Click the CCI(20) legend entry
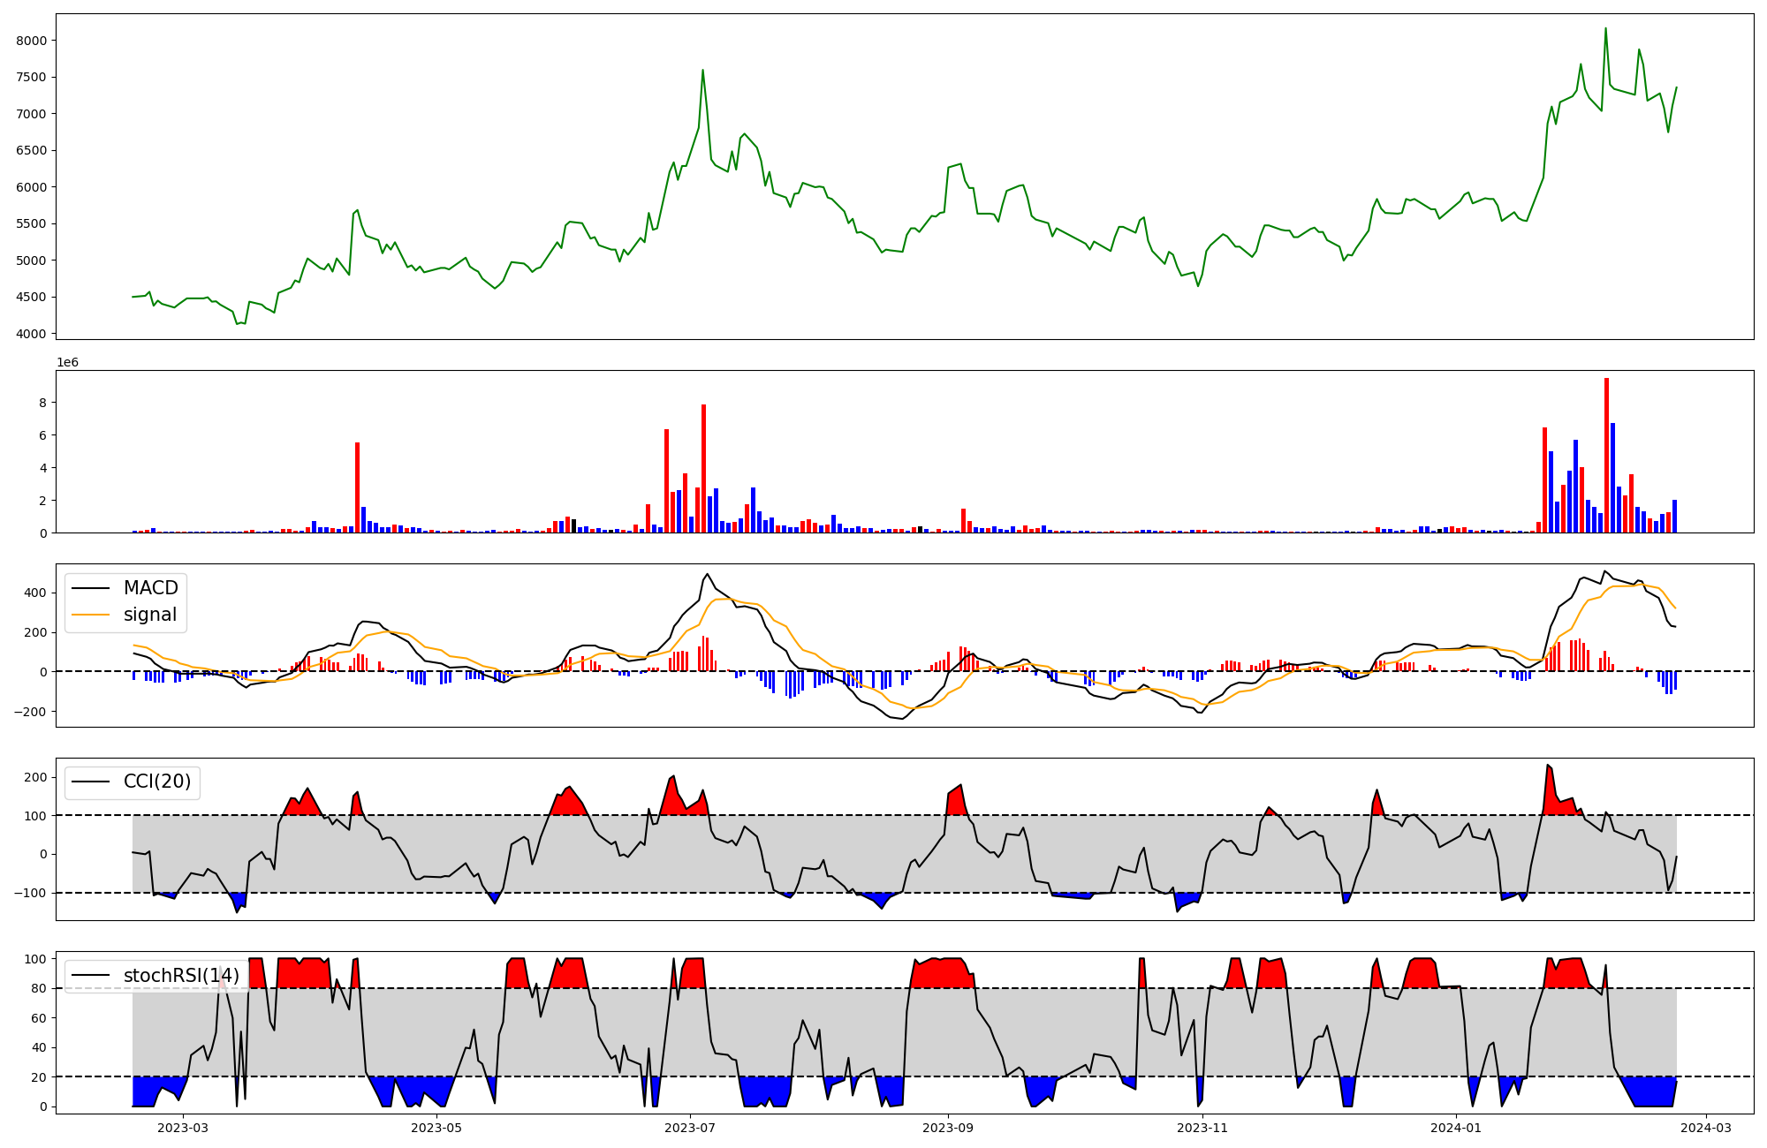1767x1148 pixels. (157, 782)
